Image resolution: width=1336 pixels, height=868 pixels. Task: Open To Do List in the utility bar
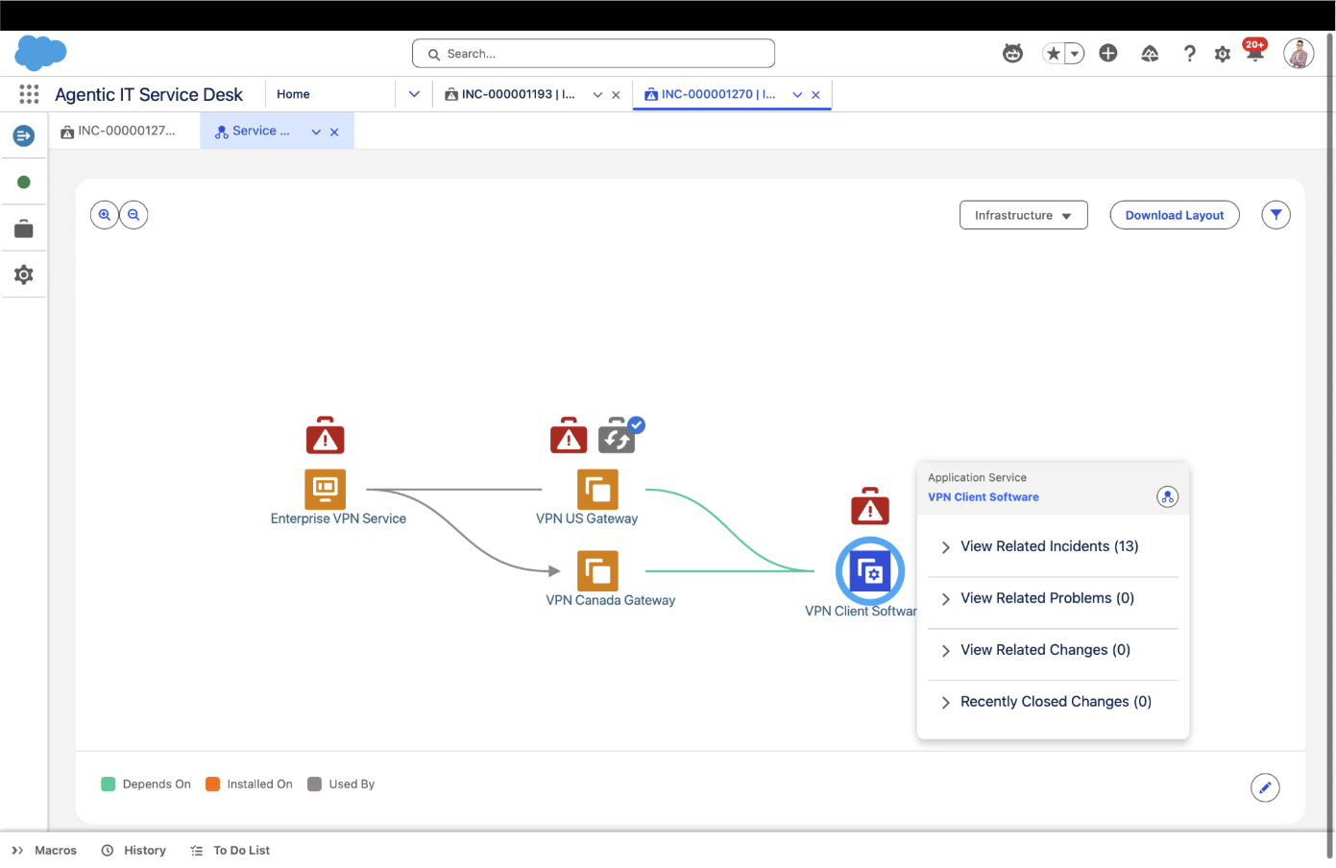click(231, 851)
